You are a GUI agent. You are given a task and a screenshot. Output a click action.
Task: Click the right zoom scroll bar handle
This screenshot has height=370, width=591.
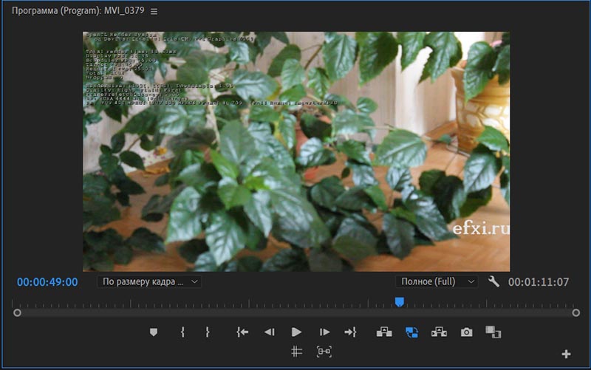(575, 312)
